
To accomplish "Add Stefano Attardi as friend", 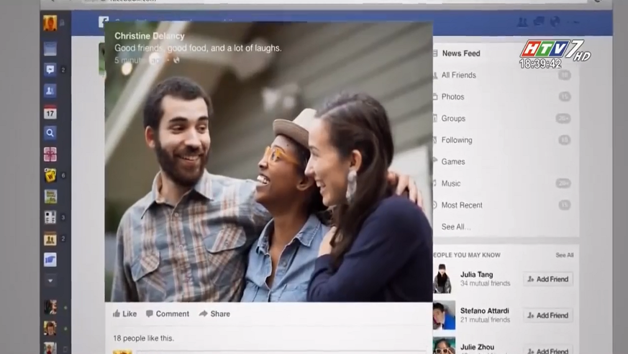I will pos(548,316).
